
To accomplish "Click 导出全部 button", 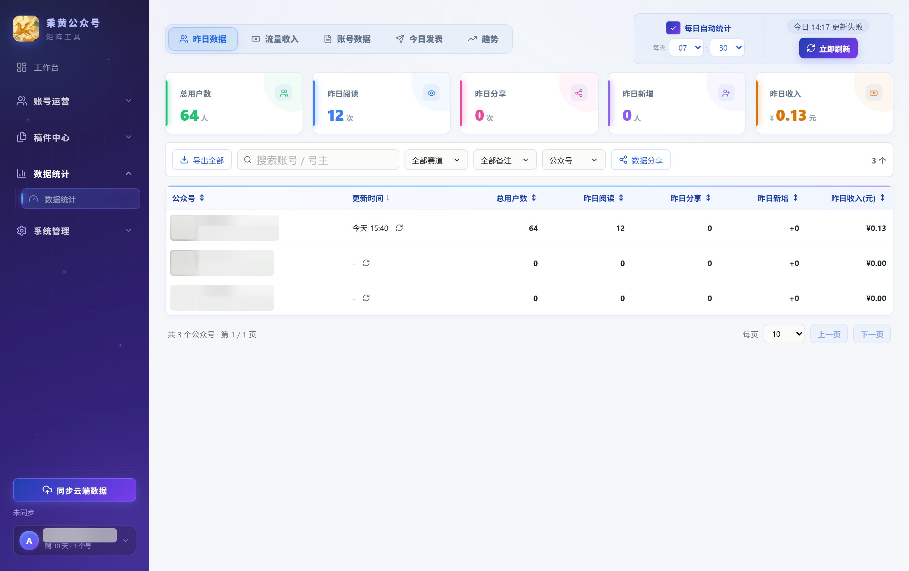I will pos(202,160).
